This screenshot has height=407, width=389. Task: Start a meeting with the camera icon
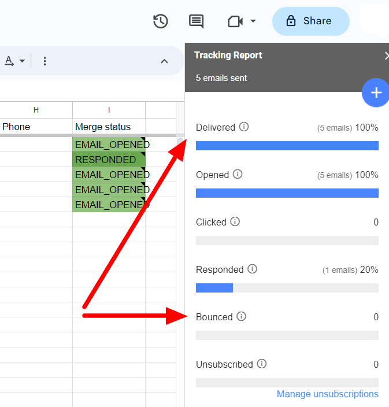pyautogui.click(x=235, y=21)
